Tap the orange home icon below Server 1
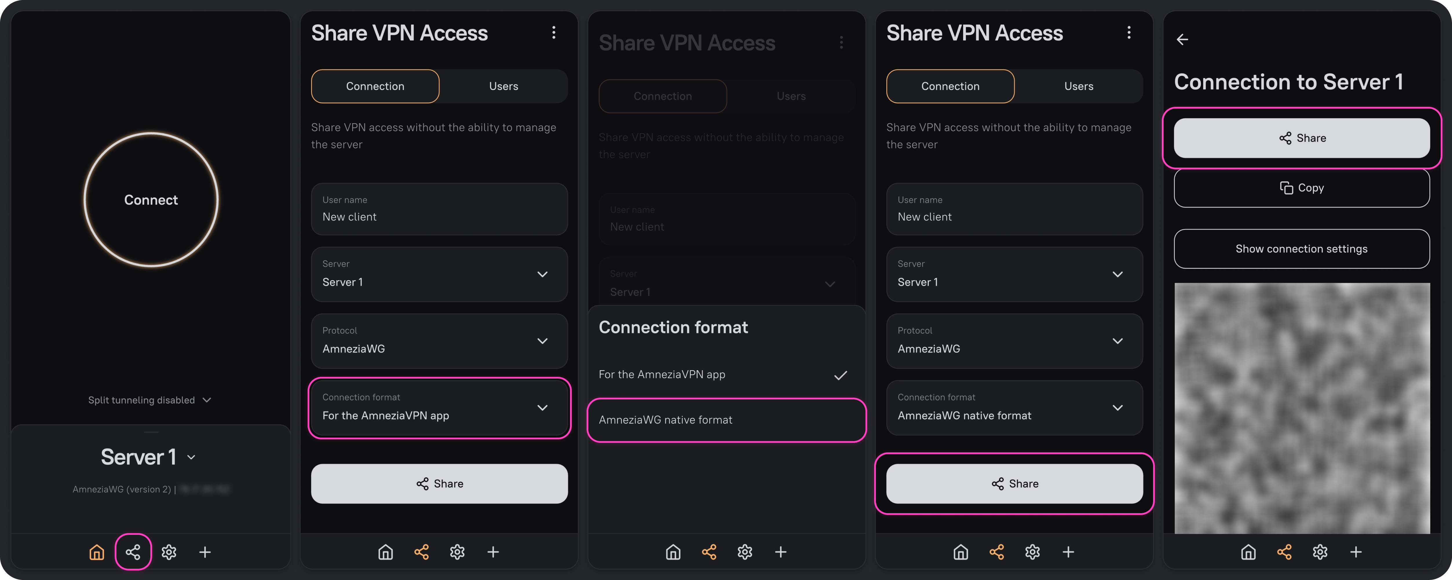Image resolution: width=1452 pixels, height=580 pixels. coord(97,552)
